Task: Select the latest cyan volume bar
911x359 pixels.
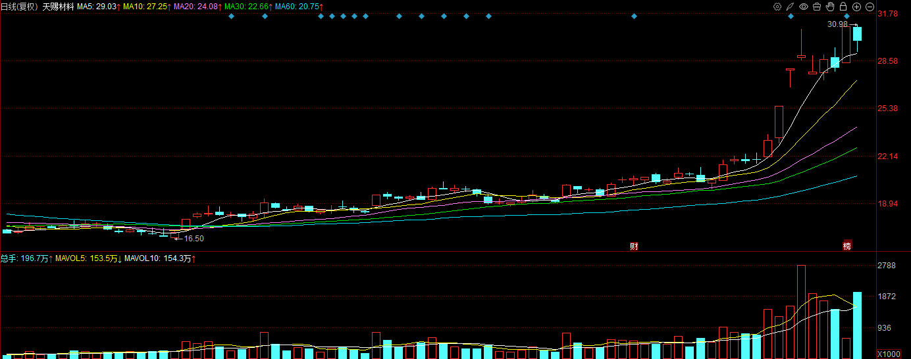Action: click(x=857, y=325)
